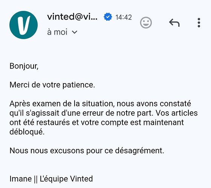211x188 pixels.
Task: Click the word "Vinted" in the signature
Action: pos(81,179)
